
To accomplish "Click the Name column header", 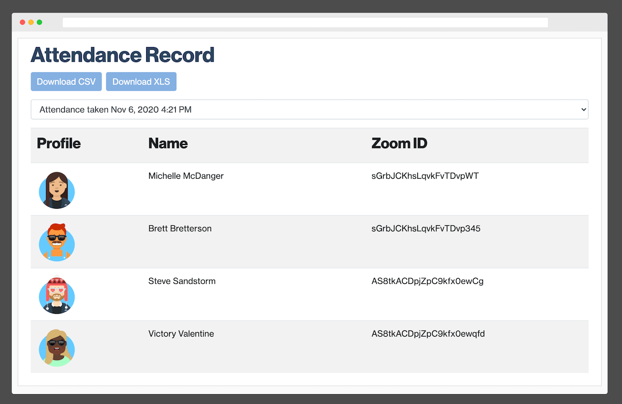I will click(x=168, y=143).
